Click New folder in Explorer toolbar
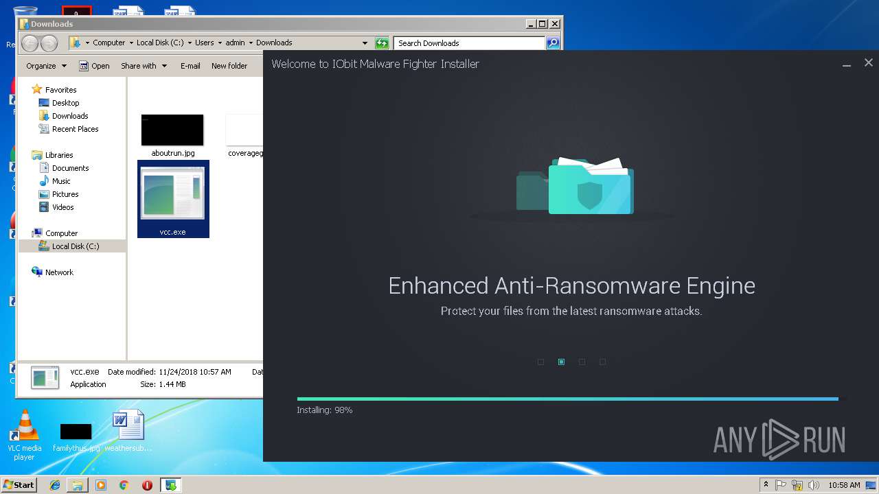The image size is (879, 494). point(229,66)
